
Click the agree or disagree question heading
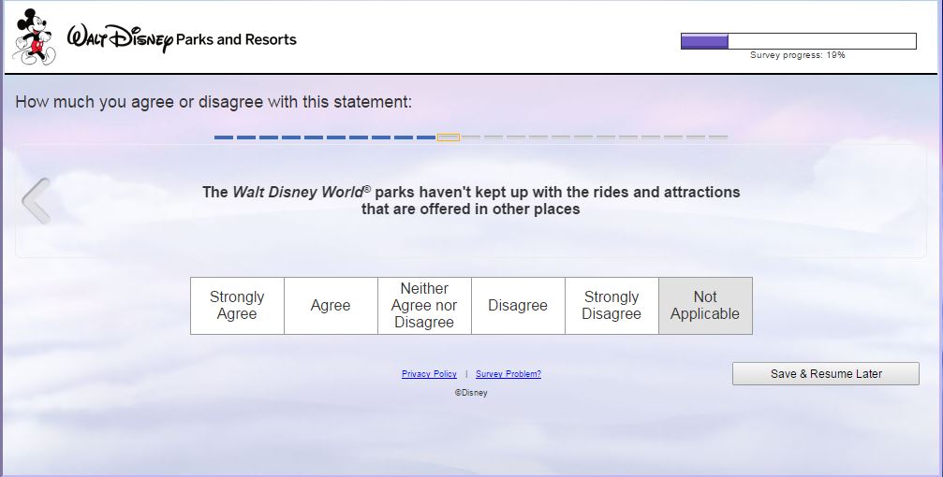[x=214, y=102]
